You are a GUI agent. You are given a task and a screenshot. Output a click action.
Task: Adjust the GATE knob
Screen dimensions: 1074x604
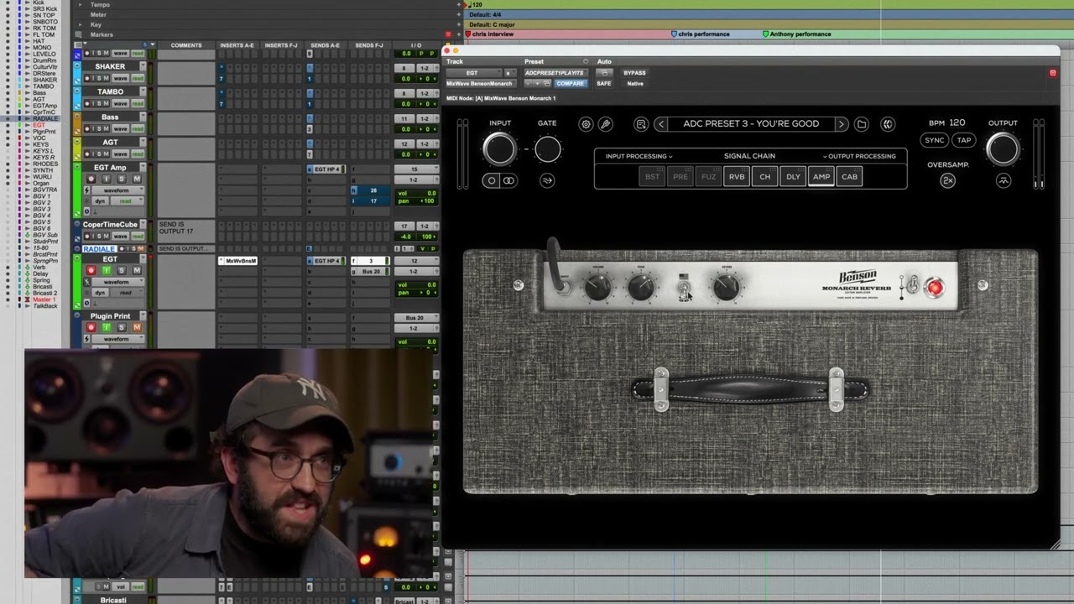tap(547, 150)
